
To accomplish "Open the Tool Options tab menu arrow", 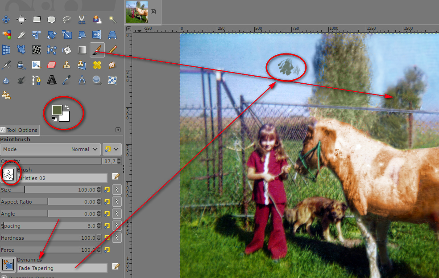I will 118,130.
